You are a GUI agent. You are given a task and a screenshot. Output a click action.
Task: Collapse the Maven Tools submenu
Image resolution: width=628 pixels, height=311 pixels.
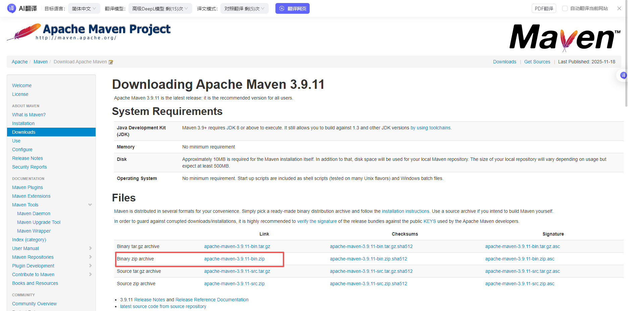coord(90,205)
